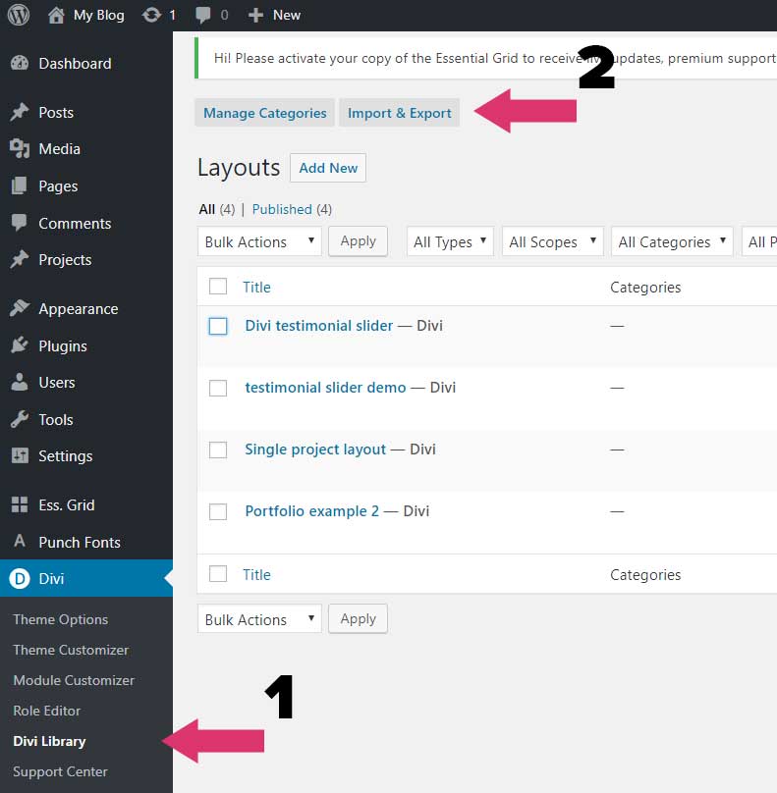Click the Pages icon in sidebar
This screenshot has height=793, width=777.
coord(20,186)
